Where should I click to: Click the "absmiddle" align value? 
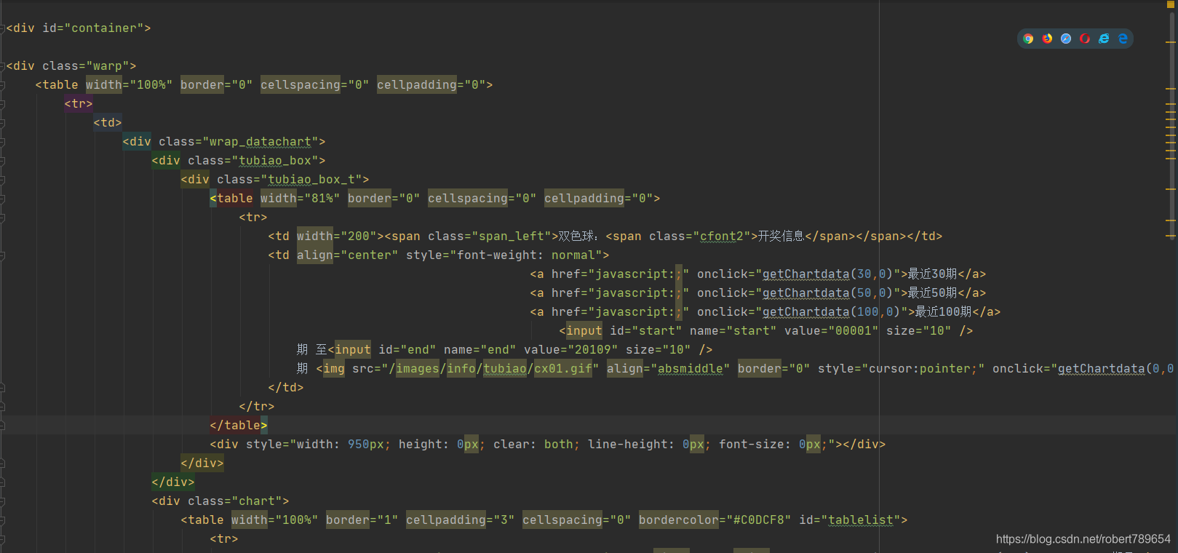691,369
